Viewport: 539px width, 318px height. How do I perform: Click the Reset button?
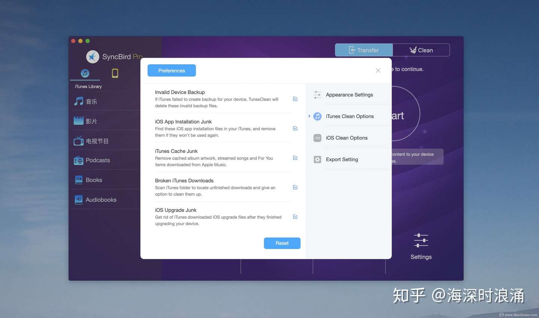282,243
